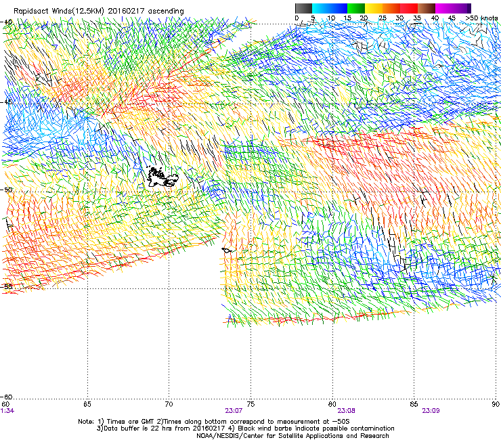This screenshot has height=440, width=501.
Task: Click the '>50 knots' legend label
Action: (x=481, y=18)
